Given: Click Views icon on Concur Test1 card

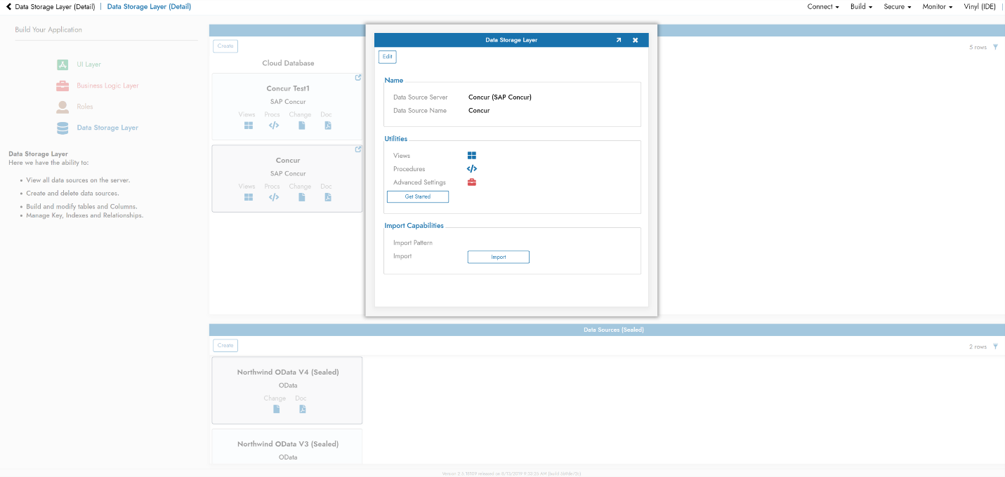Looking at the screenshot, I should pyautogui.click(x=248, y=126).
